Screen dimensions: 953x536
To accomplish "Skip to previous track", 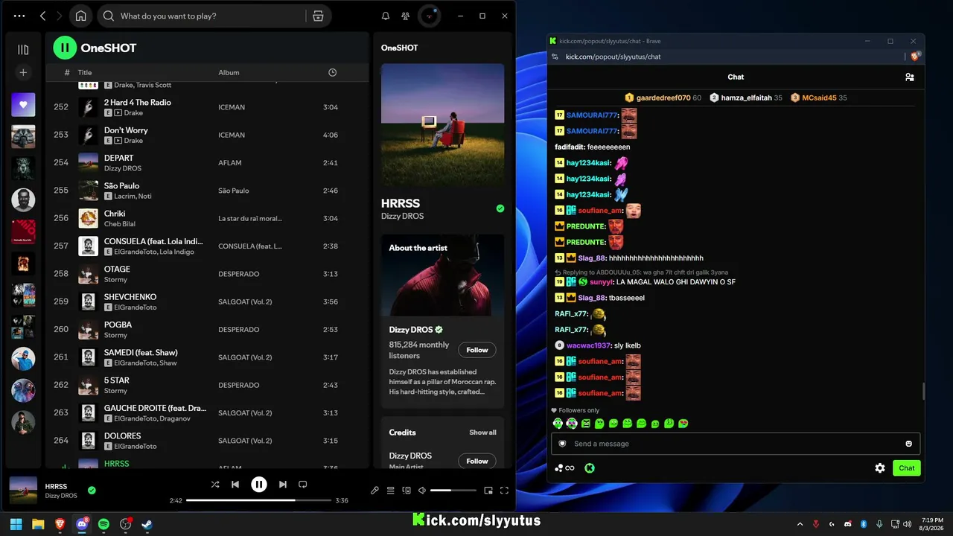I will (235, 485).
